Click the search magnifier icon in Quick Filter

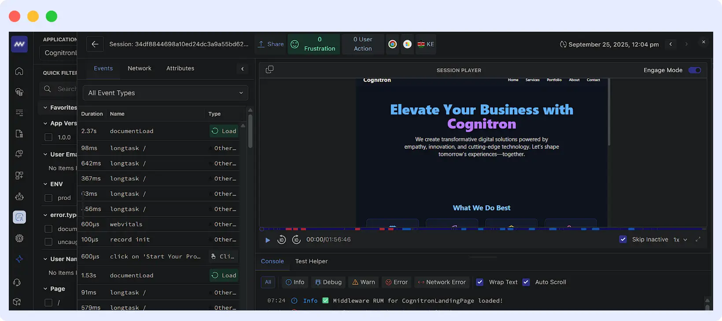(x=48, y=89)
